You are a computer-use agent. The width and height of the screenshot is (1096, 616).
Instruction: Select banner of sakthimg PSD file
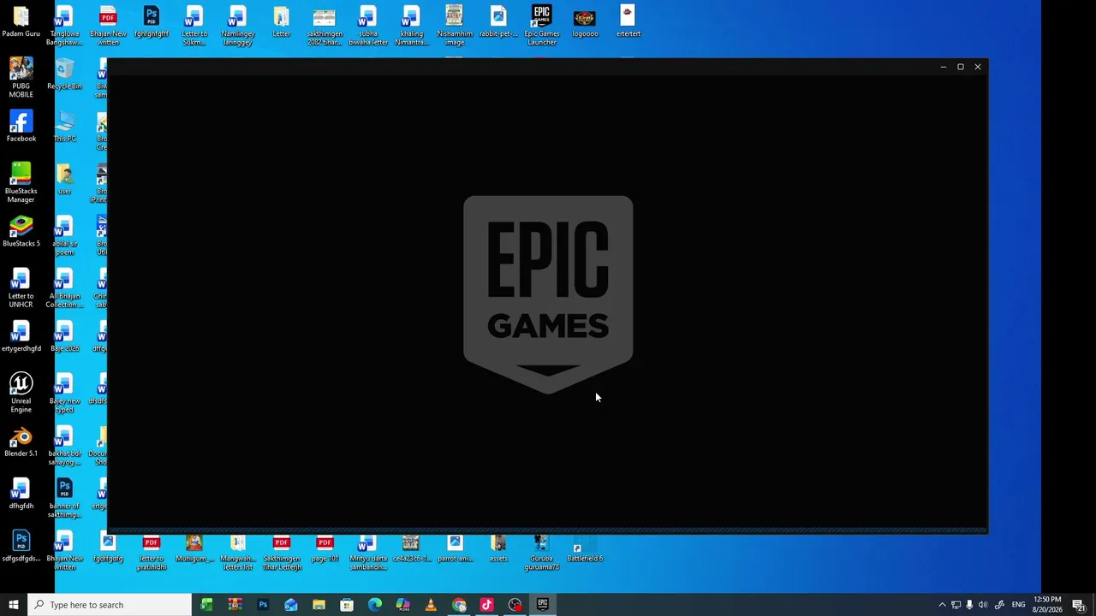tap(64, 498)
